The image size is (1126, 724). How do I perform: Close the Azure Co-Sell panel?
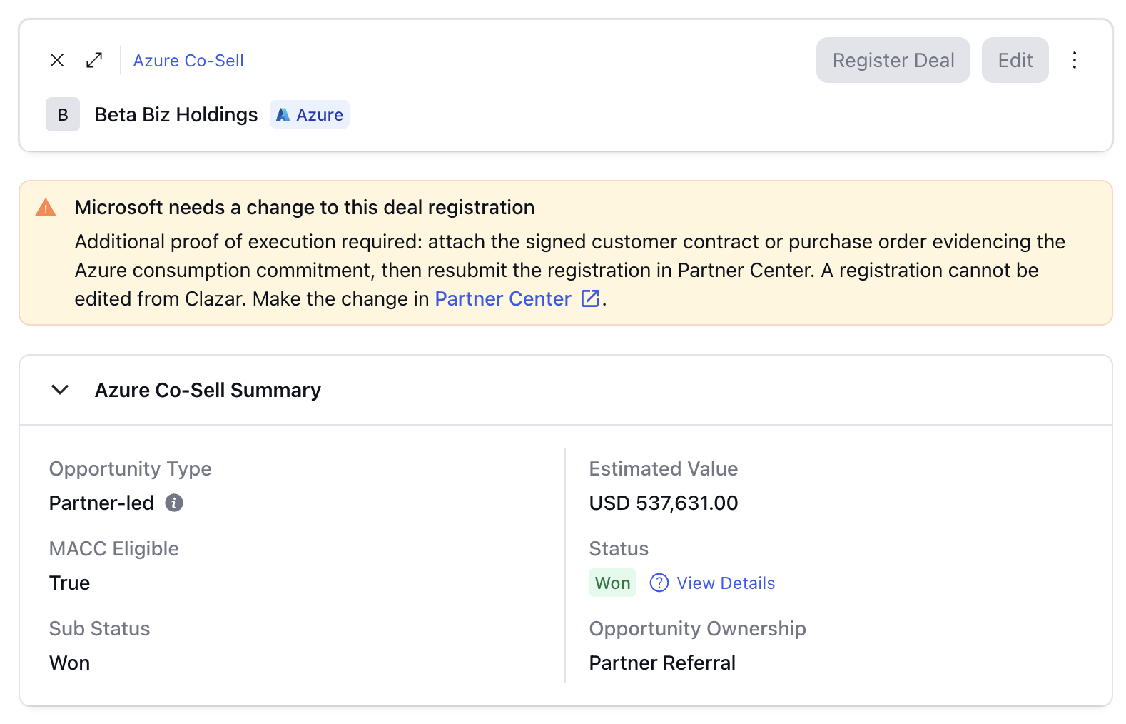(x=57, y=60)
